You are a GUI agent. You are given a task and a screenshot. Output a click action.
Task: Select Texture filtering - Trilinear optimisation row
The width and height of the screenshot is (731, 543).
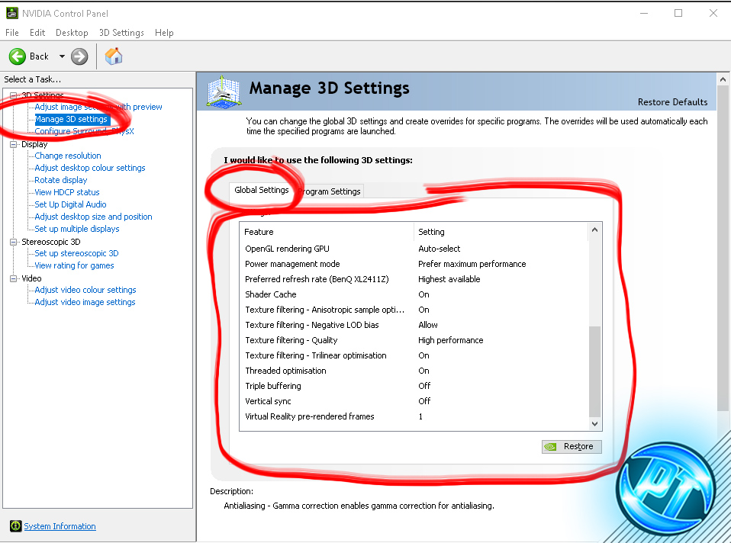click(414, 355)
